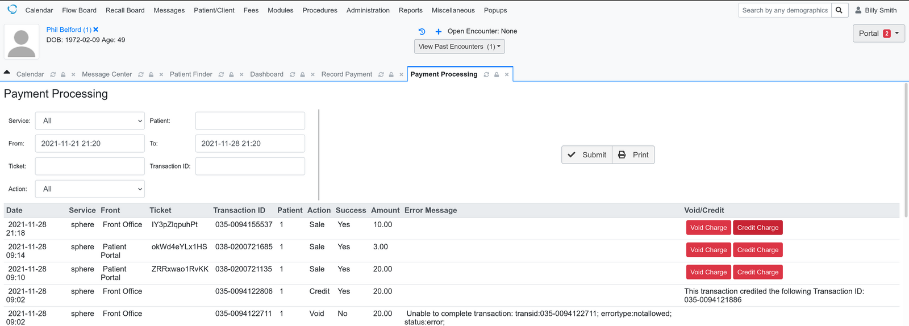Refresh the Payment Processing tab
Screen dimensions: 909x326
[486, 75]
